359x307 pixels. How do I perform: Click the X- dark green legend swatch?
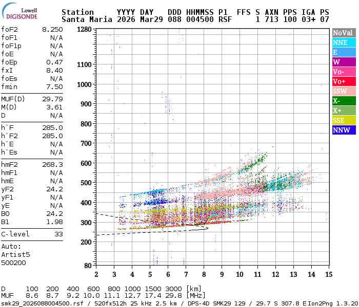coord(344,101)
